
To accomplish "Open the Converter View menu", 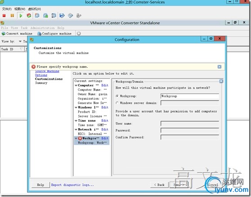I will click(x=14, y=28).
